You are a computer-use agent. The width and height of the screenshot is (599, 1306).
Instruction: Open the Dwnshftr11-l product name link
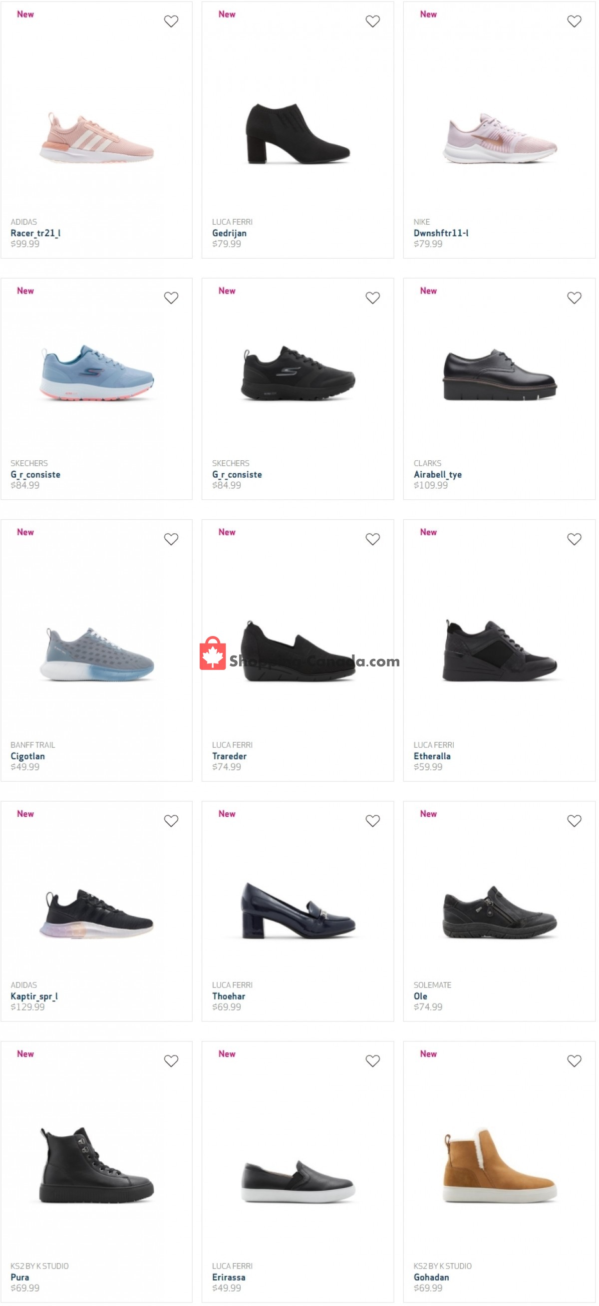point(441,233)
